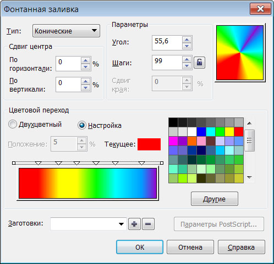Click the color palette scrollbar thumb
274x264 pixels.
249,141
